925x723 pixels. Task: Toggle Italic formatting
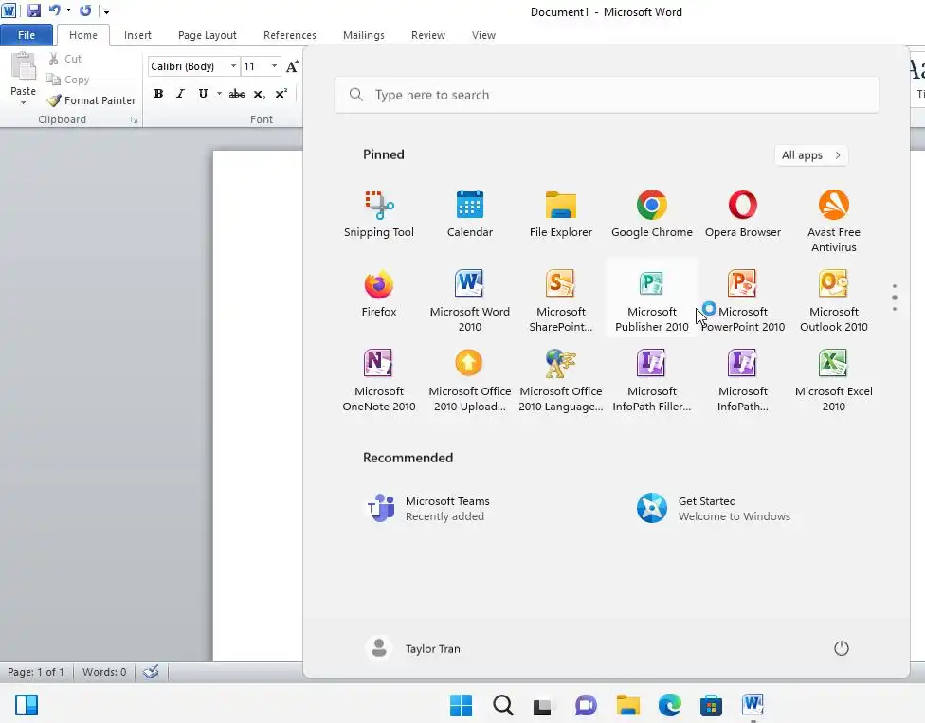click(x=180, y=94)
